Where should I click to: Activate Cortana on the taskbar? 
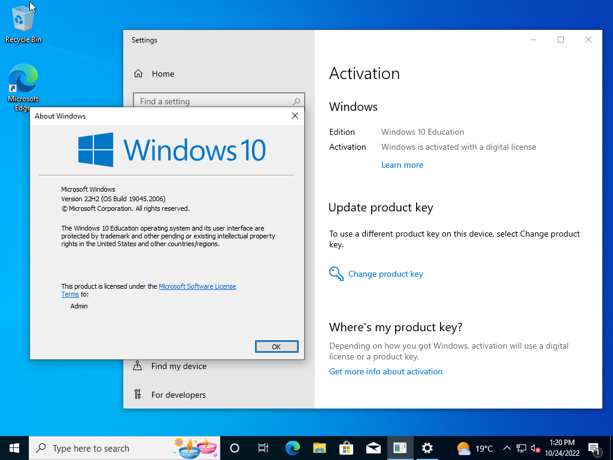[x=234, y=447]
